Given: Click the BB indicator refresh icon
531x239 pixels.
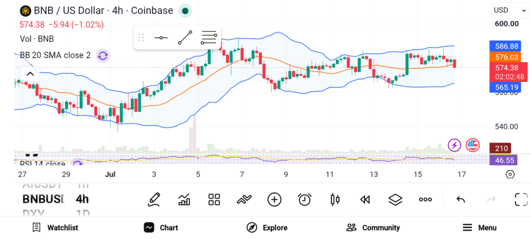Looking at the screenshot, I should 103,55.
